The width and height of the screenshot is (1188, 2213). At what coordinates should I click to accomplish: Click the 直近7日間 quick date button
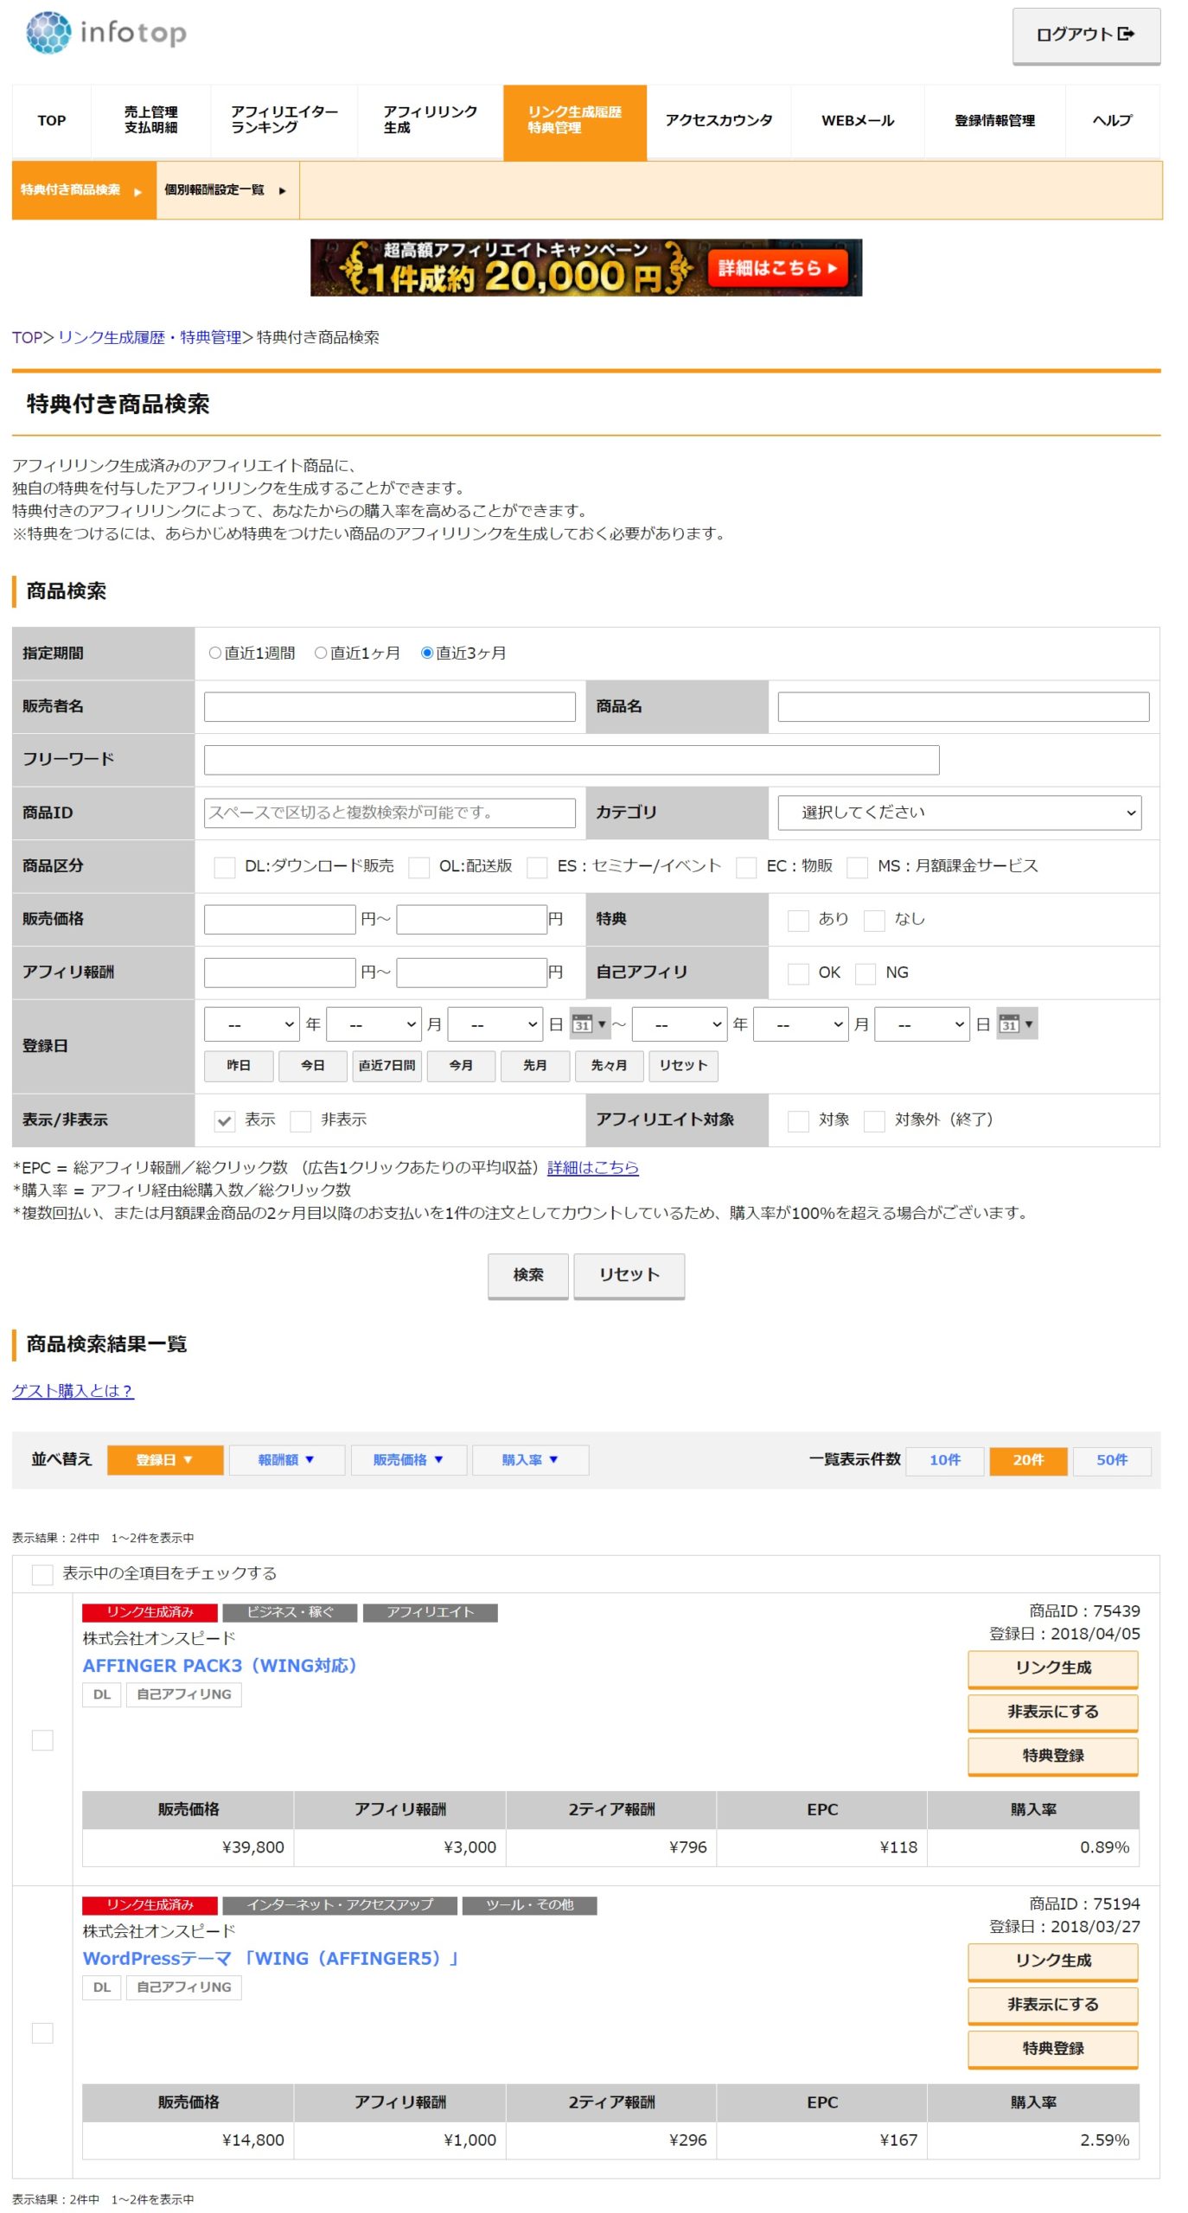pyautogui.click(x=386, y=1066)
